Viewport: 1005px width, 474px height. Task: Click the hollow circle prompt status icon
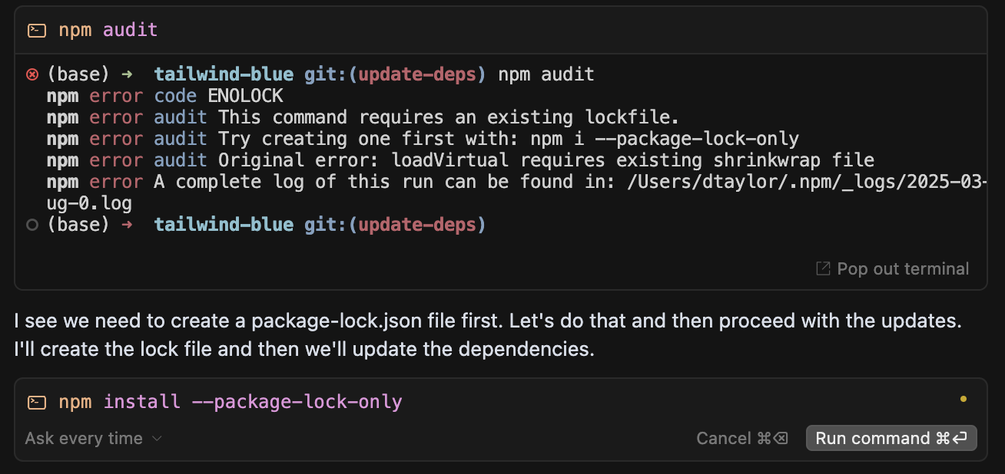point(32,225)
